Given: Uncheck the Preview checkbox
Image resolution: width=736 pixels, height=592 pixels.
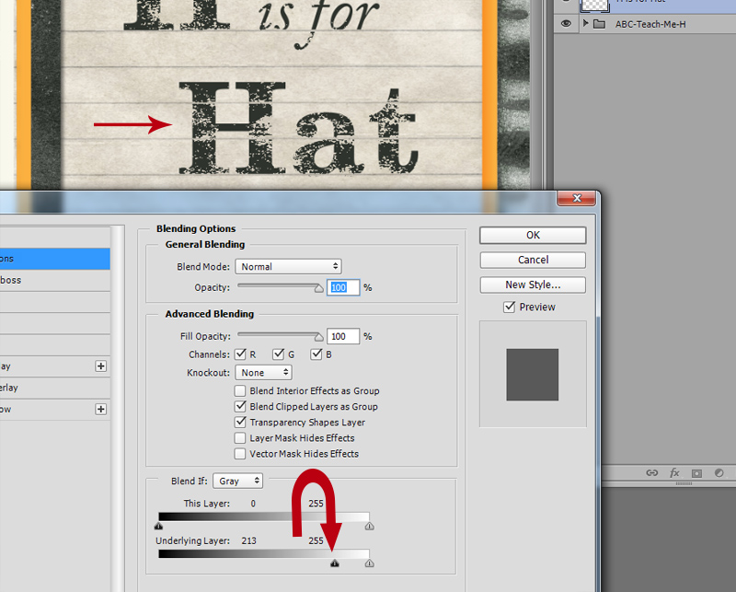Looking at the screenshot, I should coord(510,307).
